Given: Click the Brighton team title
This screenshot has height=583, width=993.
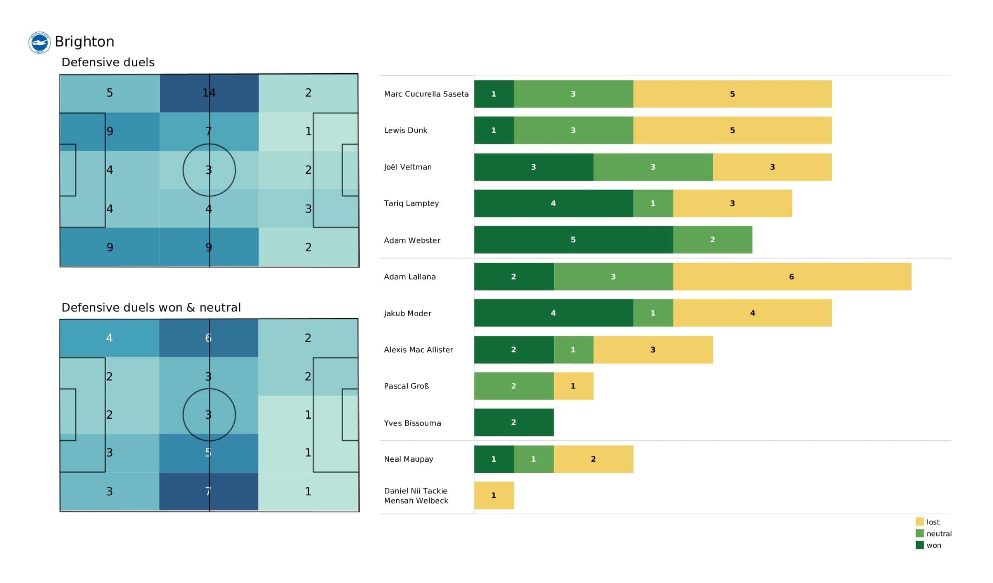Looking at the screenshot, I should 84,42.
